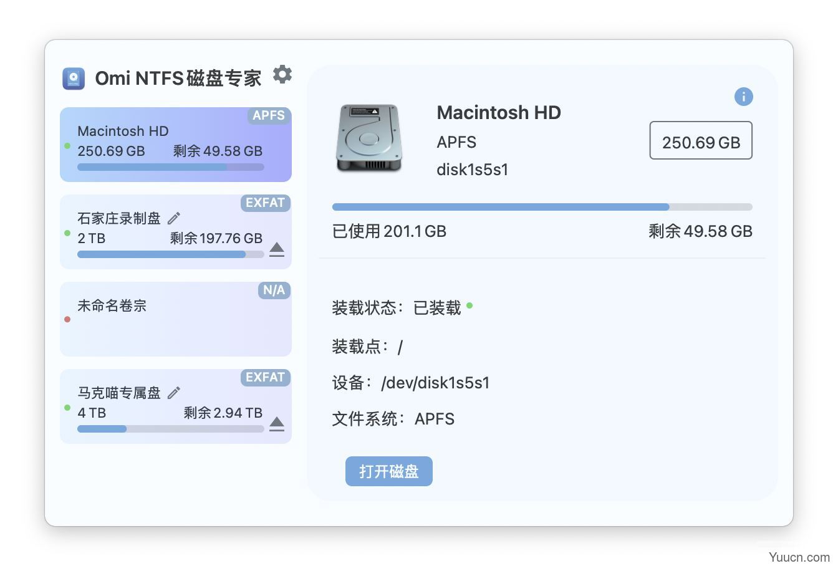This screenshot has width=838, height=576.
Task: Click the N/A badge on 未命名卷宗
Action: [x=274, y=290]
